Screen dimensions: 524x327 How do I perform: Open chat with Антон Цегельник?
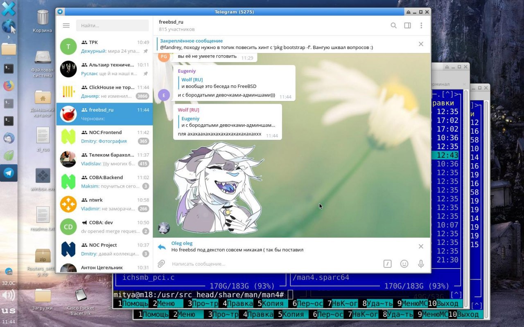[104, 267]
